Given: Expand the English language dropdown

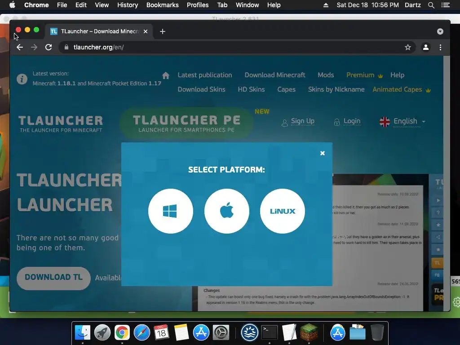Looking at the screenshot, I should (402, 121).
